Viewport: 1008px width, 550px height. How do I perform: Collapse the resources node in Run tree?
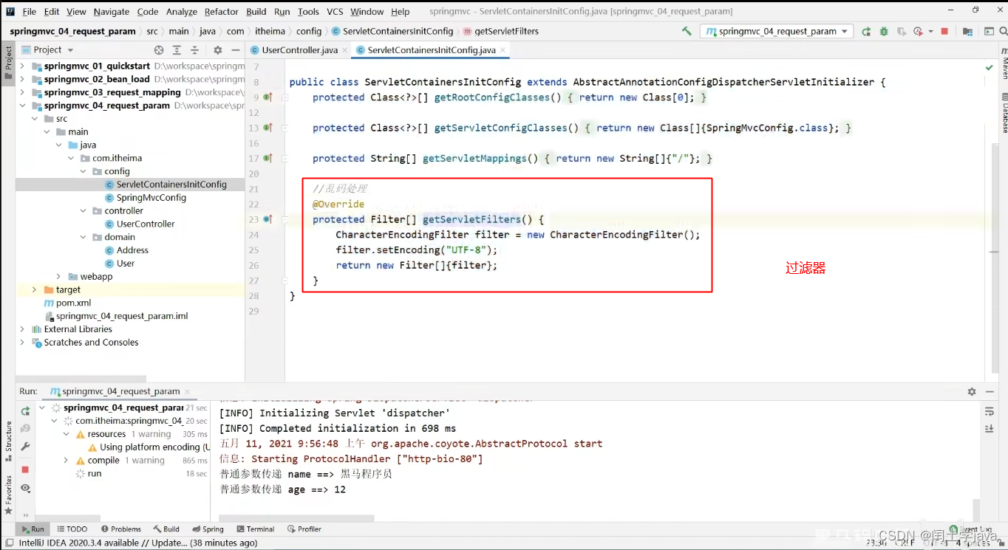pyautogui.click(x=66, y=434)
